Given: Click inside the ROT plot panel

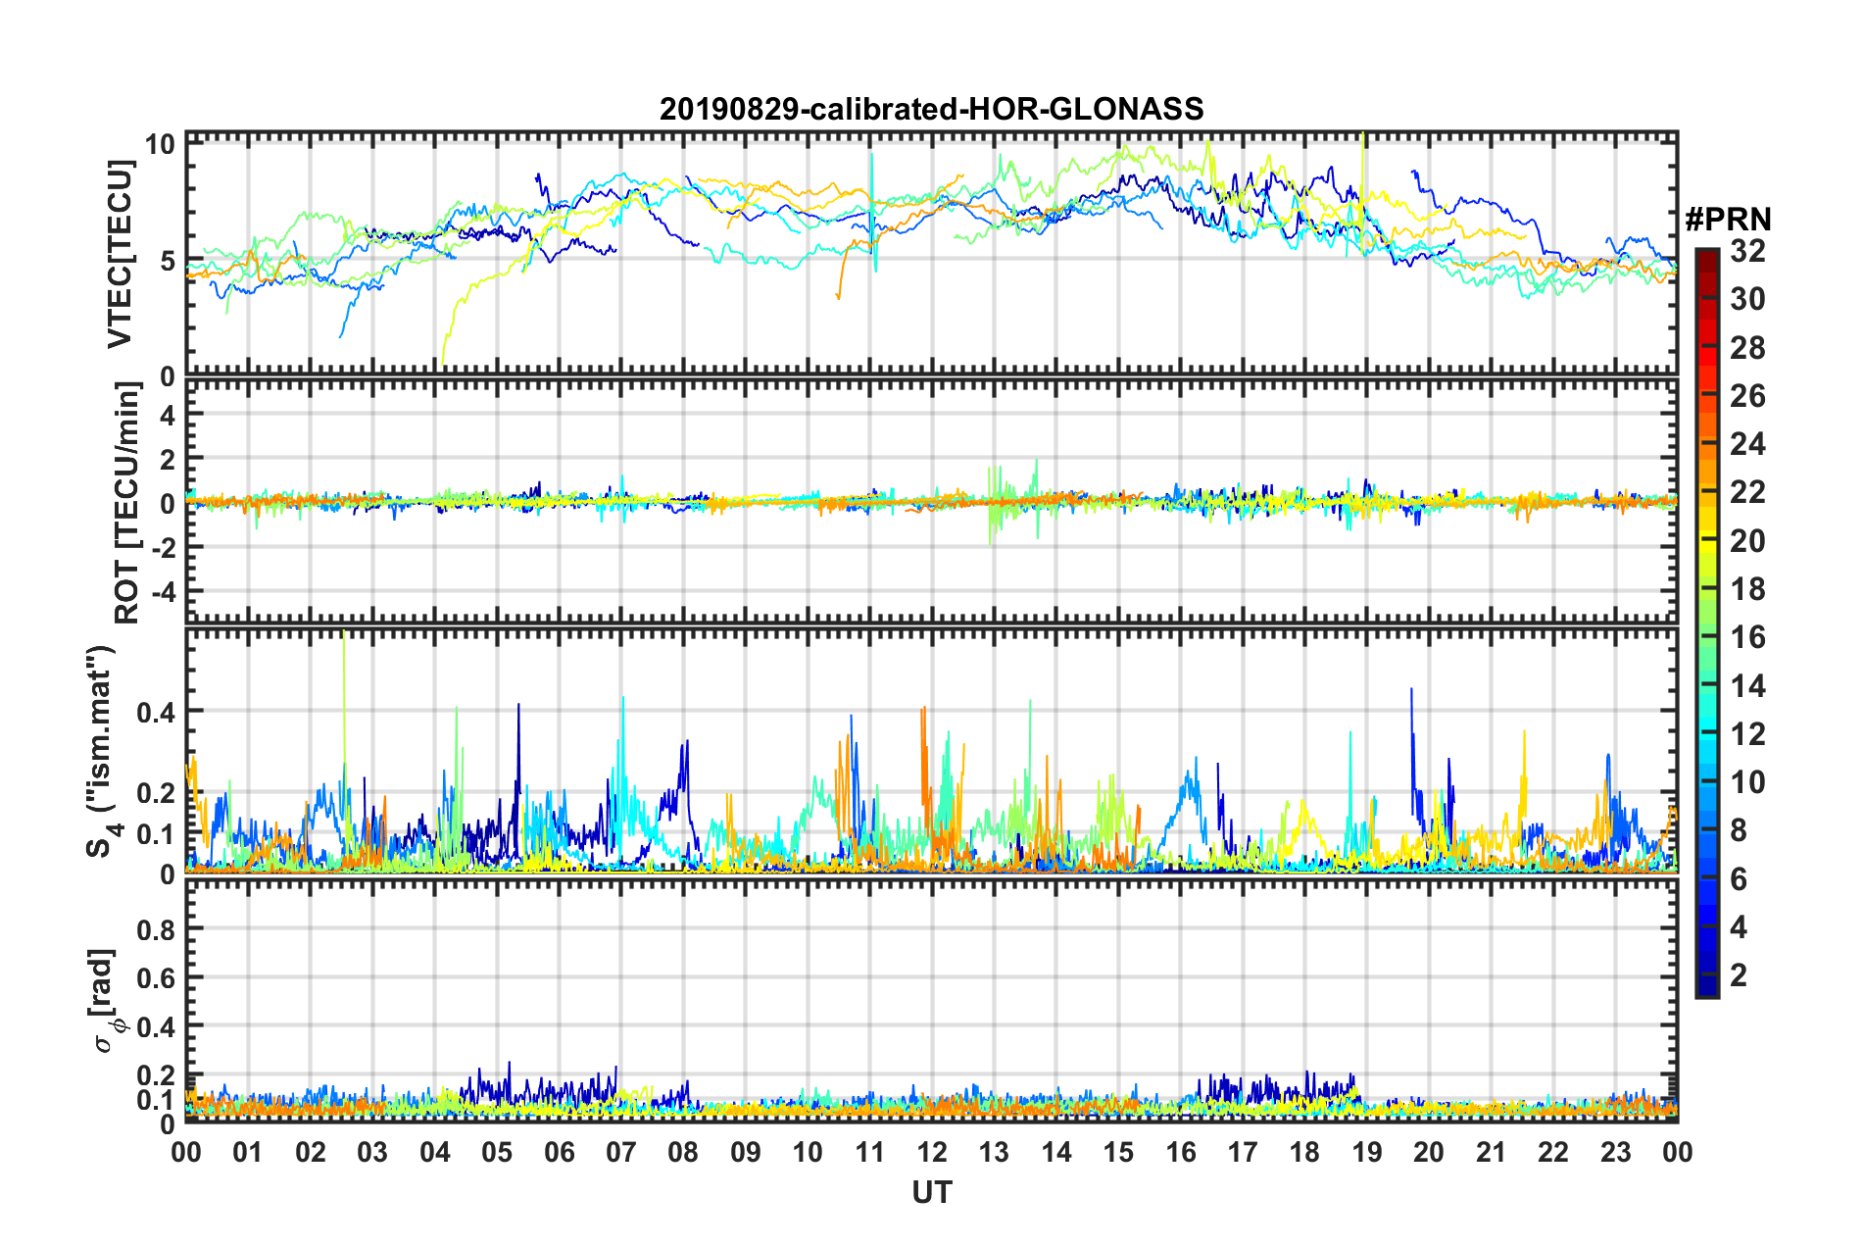Looking at the screenshot, I should pyautogui.click(x=932, y=502).
